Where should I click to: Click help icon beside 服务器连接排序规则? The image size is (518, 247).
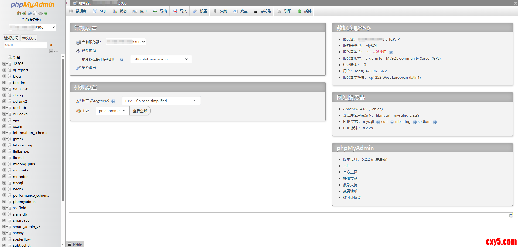[121, 59]
